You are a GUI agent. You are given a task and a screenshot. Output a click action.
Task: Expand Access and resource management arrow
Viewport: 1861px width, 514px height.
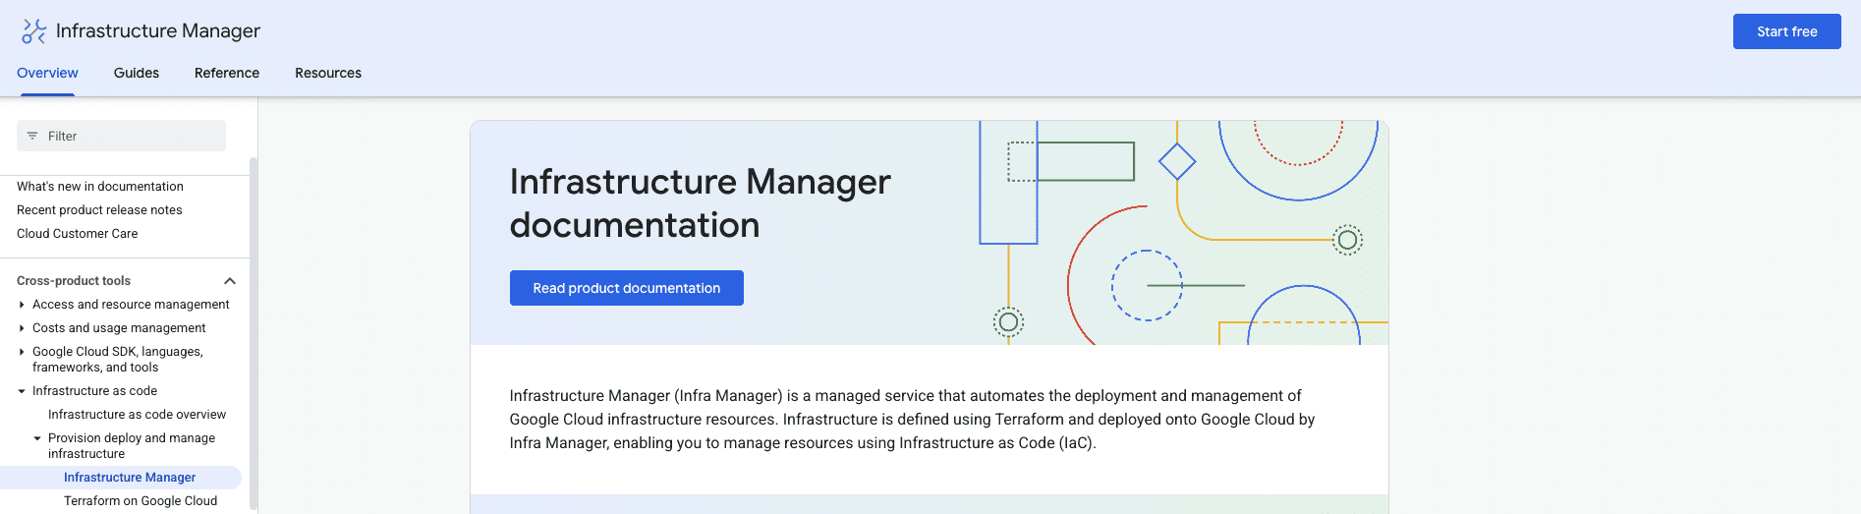click(22, 305)
